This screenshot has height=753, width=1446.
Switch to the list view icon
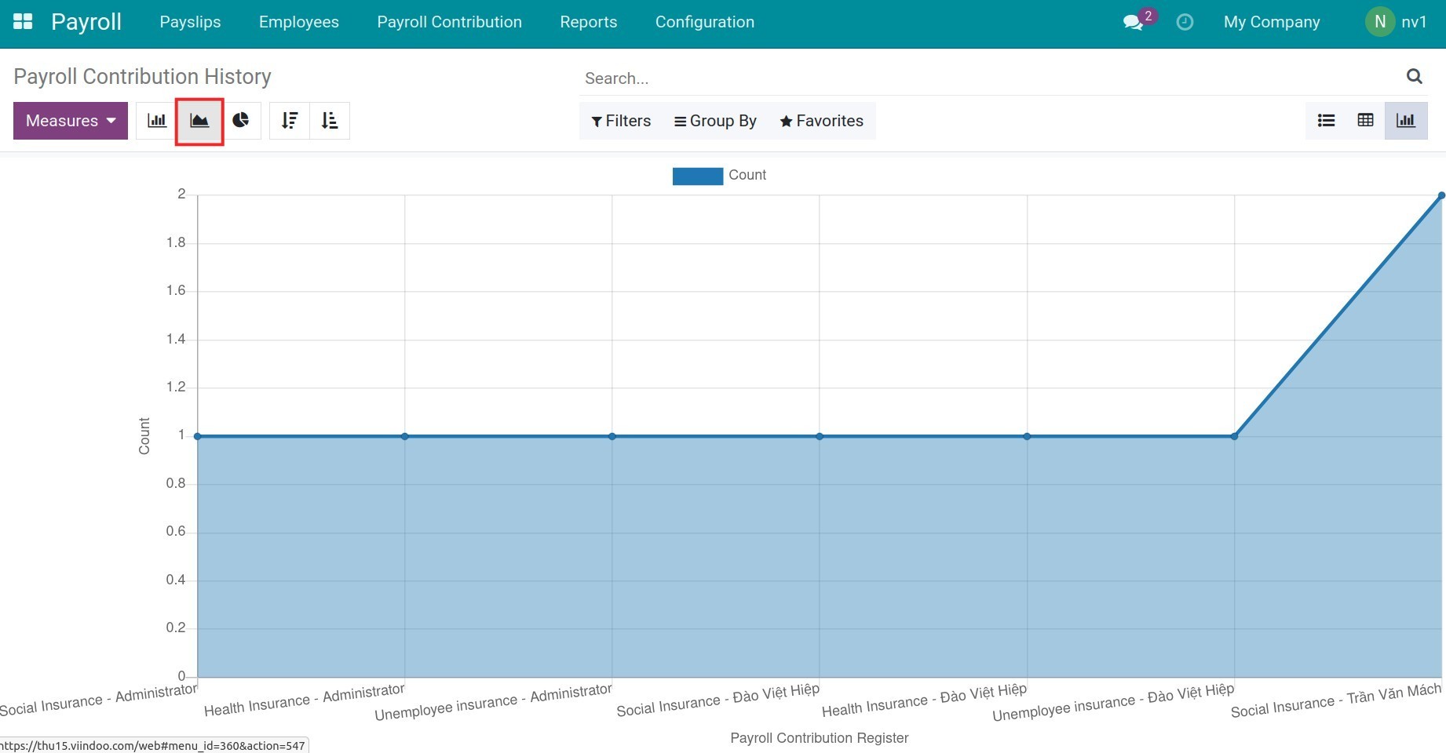(1326, 120)
